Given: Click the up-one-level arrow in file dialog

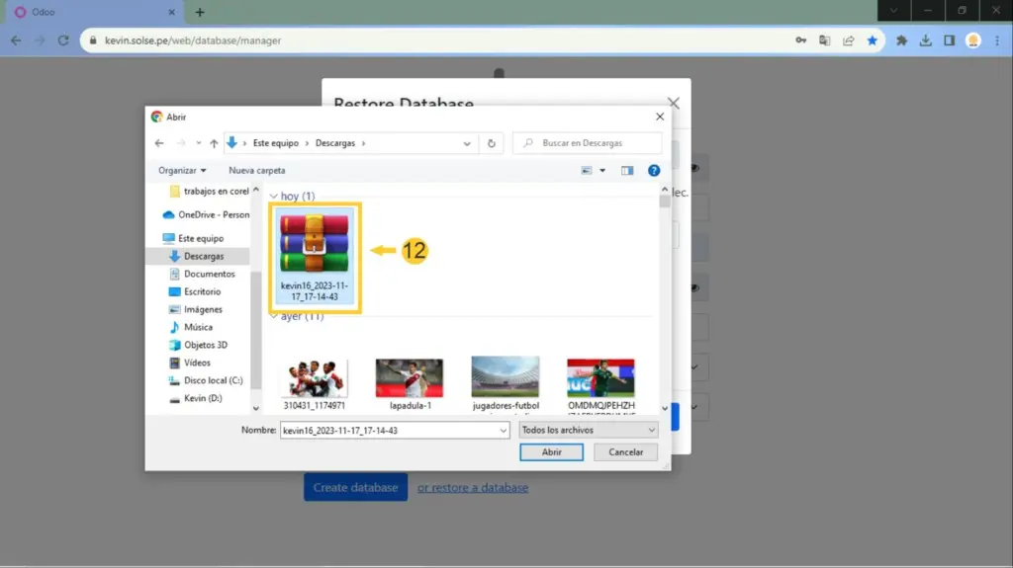Looking at the screenshot, I should pos(214,143).
